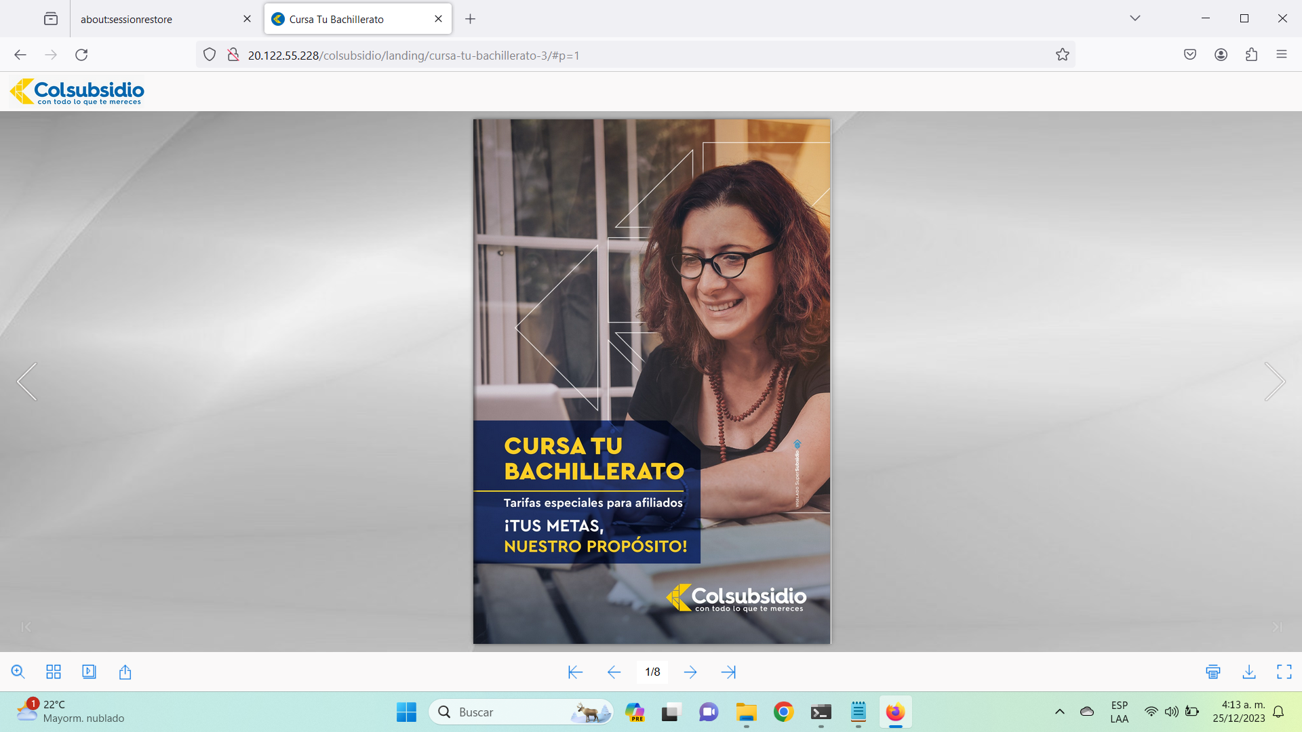Bookmark this page with star icon
The height and width of the screenshot is (732, 1302).
1062,55
